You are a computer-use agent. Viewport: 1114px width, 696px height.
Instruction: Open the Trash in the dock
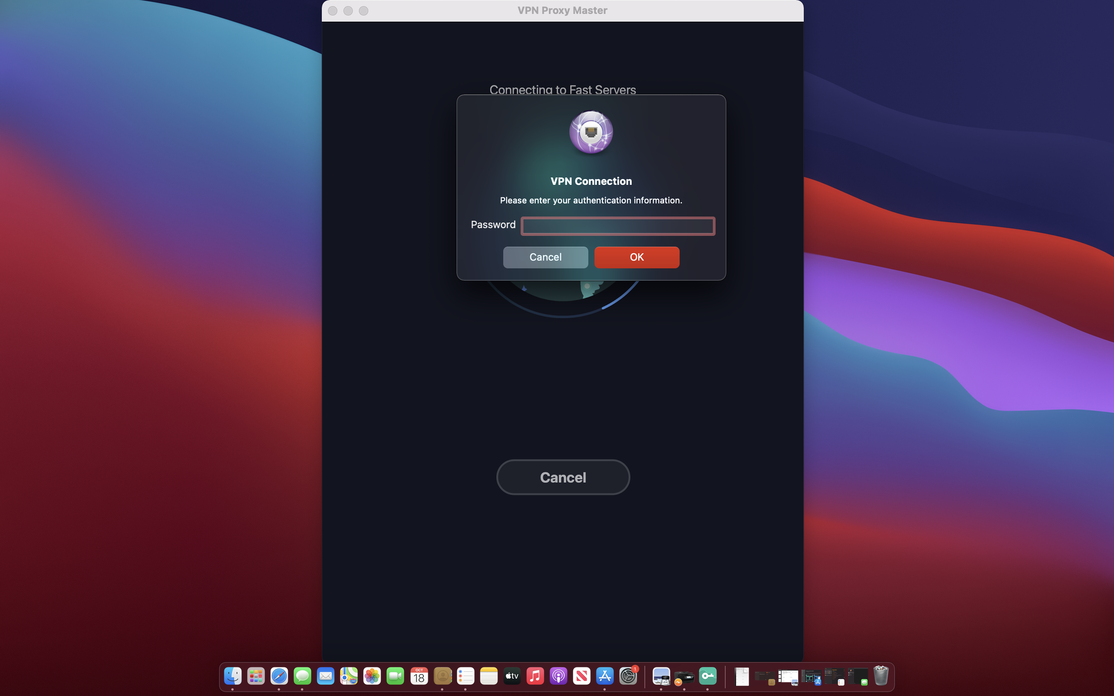(x=881, y=676)
